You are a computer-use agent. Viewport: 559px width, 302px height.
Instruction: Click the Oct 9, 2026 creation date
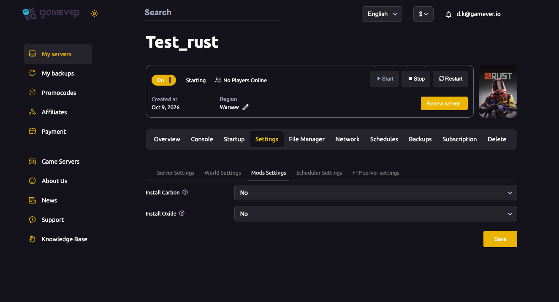(166, 108)
